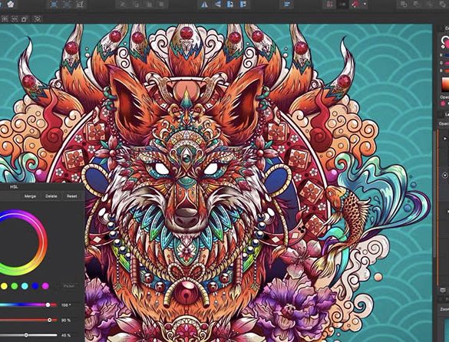
Task: Open the dropdown arrow beside snapping icon
Action: (x=365, y=5)
